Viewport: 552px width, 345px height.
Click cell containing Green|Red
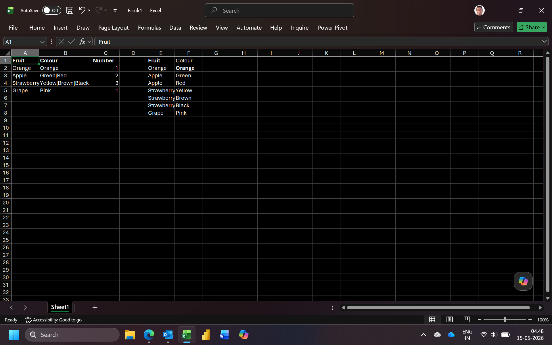click(65, 76)
